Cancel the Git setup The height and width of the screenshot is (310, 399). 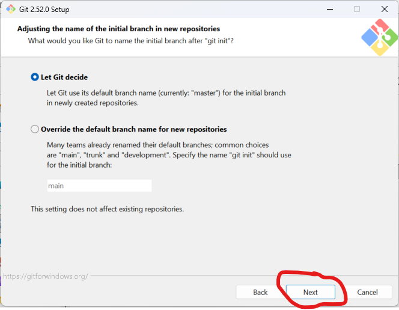[x=367, y=292]
